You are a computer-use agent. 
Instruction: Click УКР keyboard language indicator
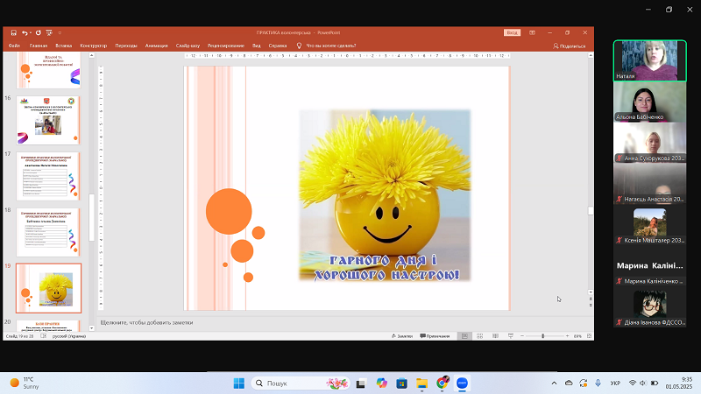[615, 383]
